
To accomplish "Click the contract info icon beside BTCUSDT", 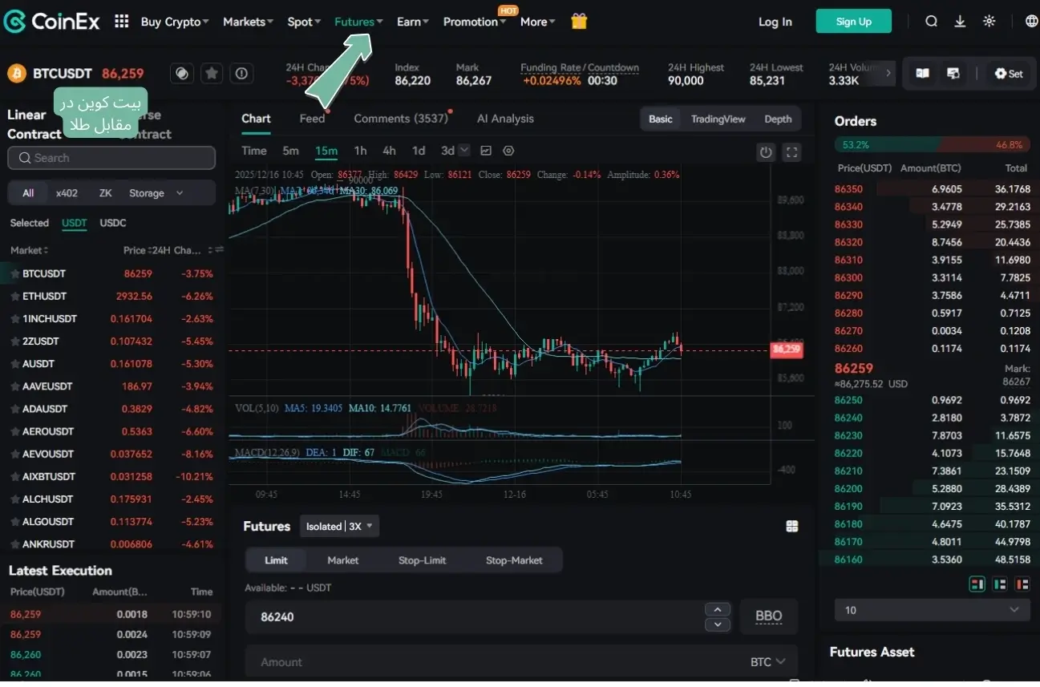I will click(182, 74).
